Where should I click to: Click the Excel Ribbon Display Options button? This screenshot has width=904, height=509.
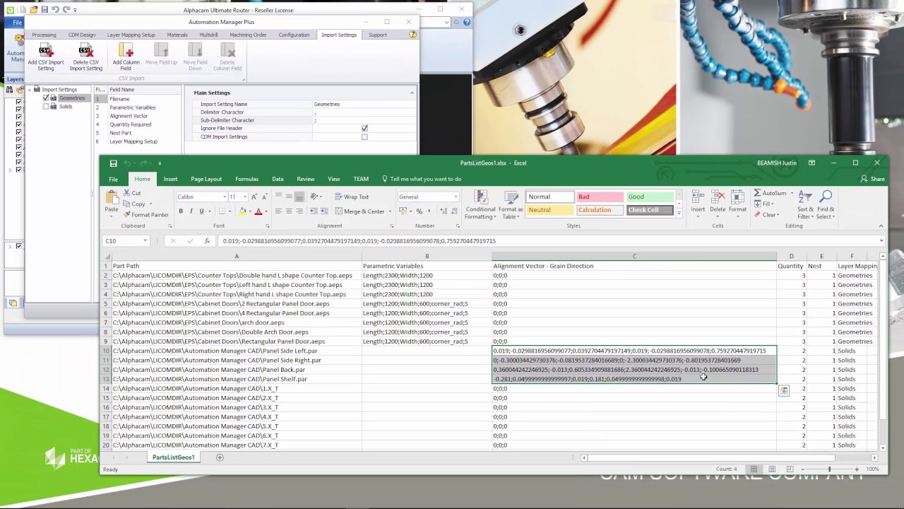[x=811, y=163]
